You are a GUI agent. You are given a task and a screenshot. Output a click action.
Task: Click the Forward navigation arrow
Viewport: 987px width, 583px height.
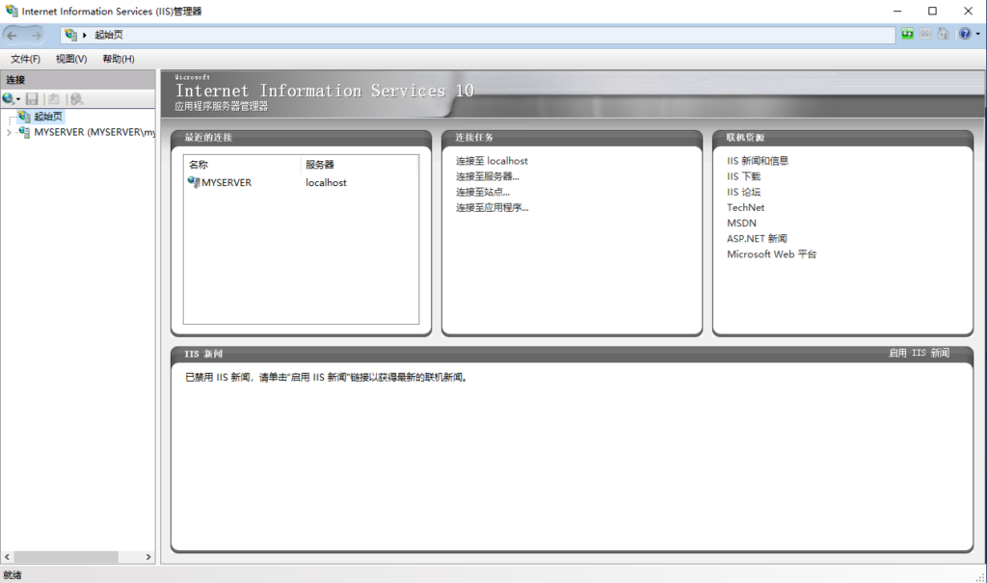37,36
